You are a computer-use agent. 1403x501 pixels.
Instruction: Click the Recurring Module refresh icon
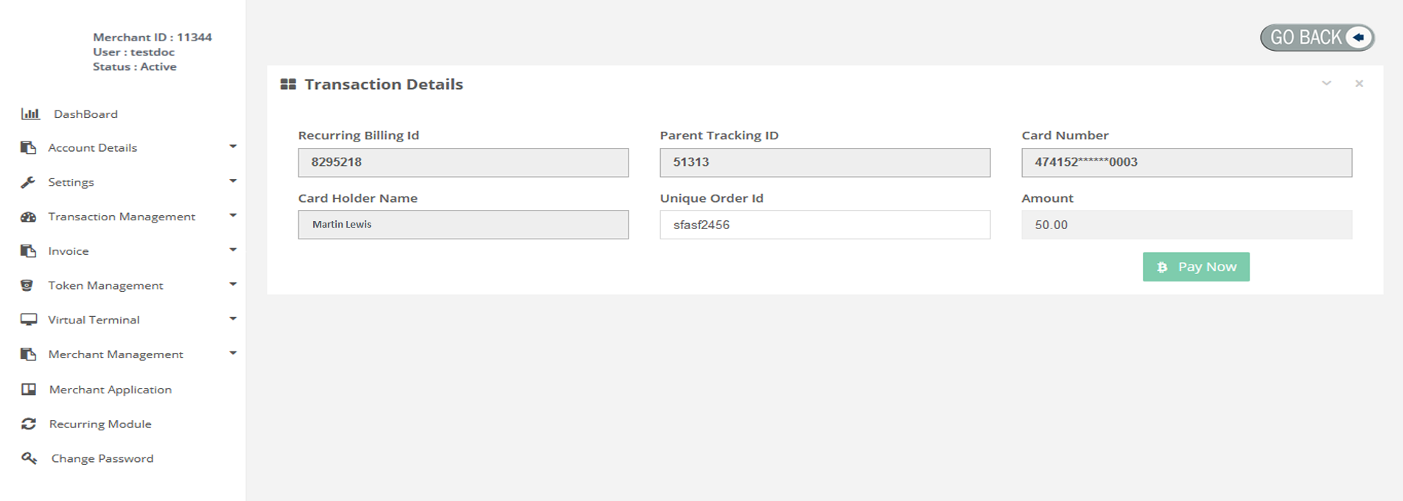coord(29,424)
